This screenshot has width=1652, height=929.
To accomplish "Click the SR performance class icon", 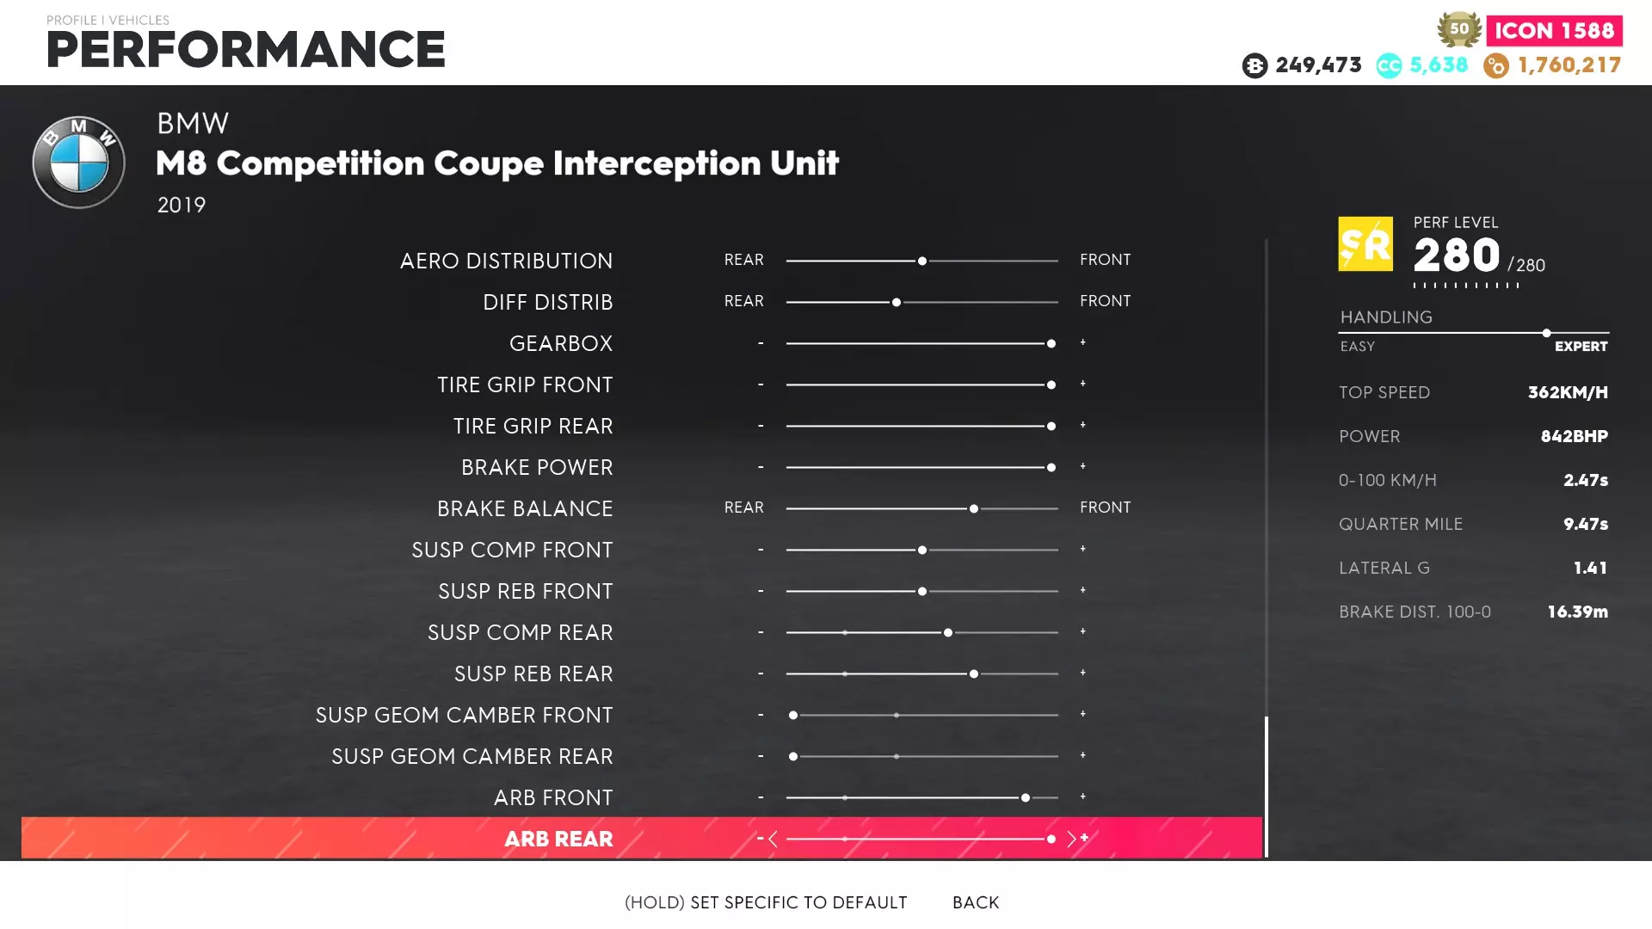I will point(1365,244).
